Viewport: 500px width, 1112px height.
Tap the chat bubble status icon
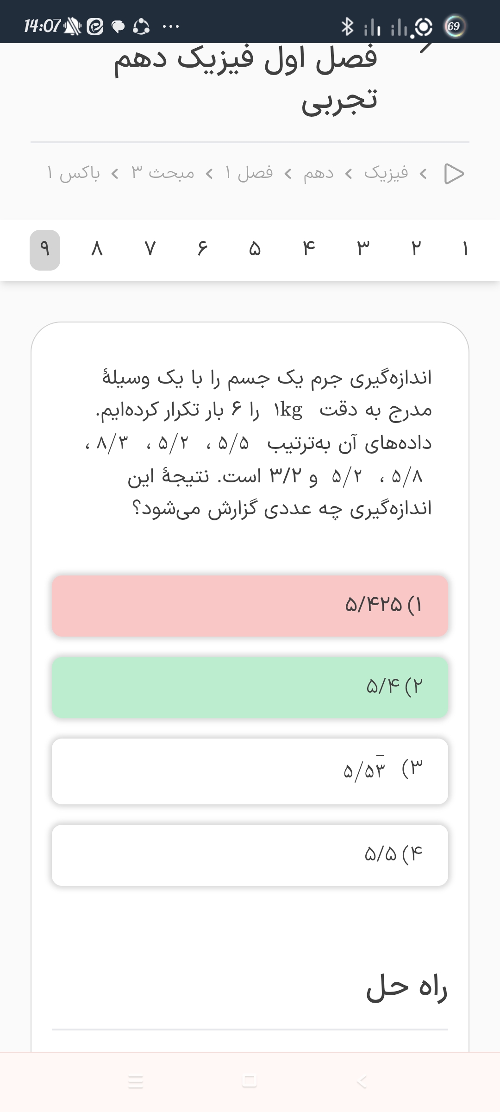tap(119, 27)
